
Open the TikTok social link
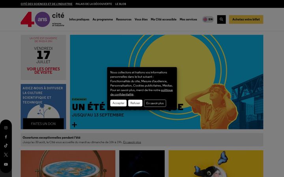(x=6, y=146)
